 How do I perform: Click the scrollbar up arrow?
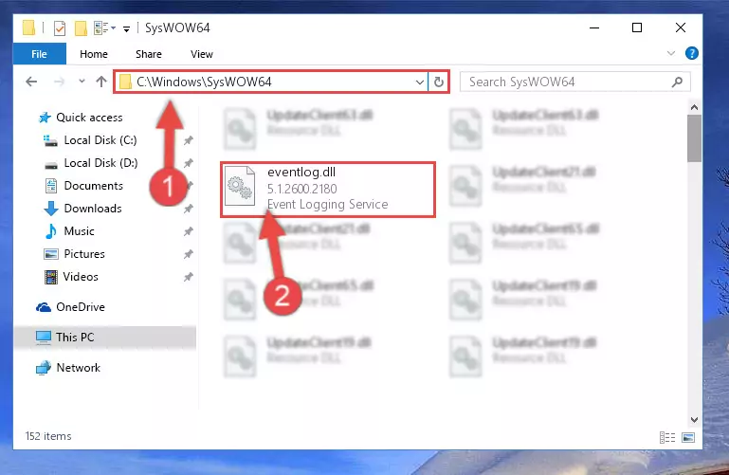tap(694, 107)
